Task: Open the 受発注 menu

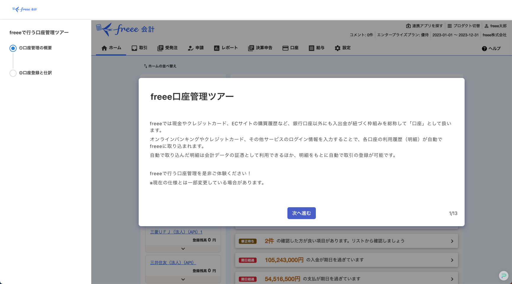Action: (167, 48)
